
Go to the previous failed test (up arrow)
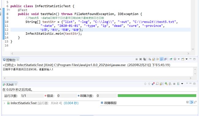point(149,84)
